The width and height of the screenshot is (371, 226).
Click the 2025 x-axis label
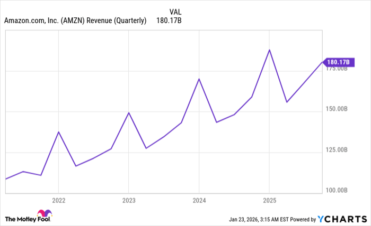(269, 201)
